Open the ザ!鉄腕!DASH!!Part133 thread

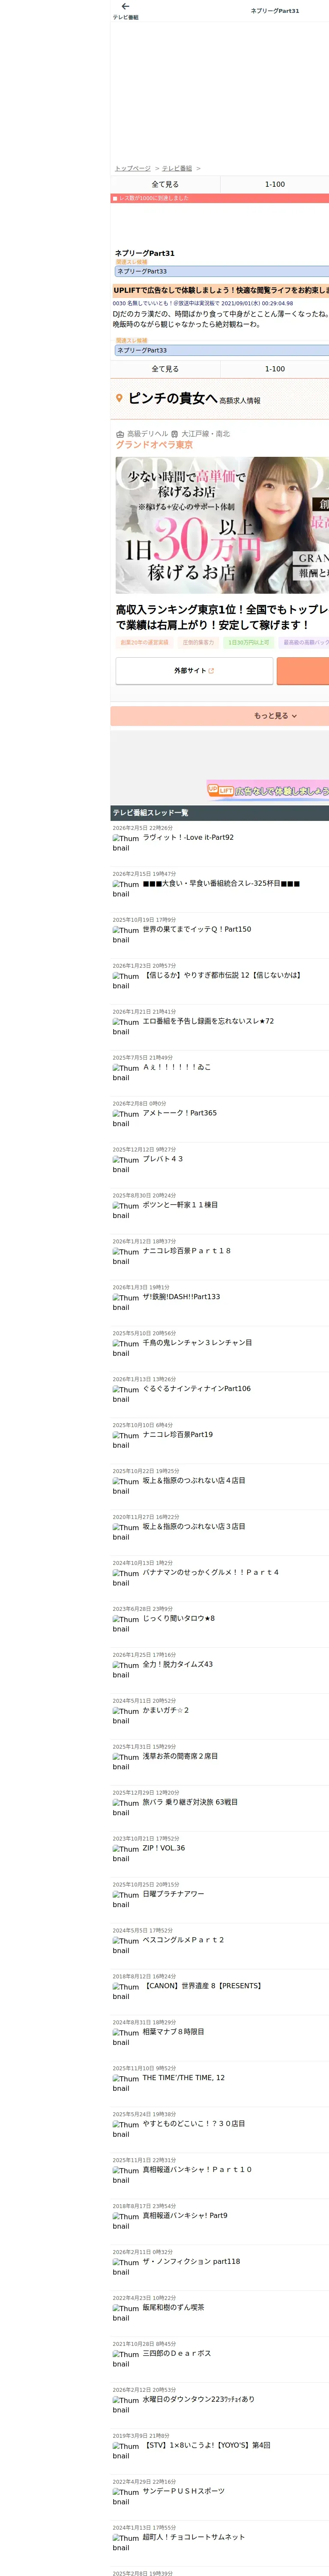click(x=182, y=1296)
